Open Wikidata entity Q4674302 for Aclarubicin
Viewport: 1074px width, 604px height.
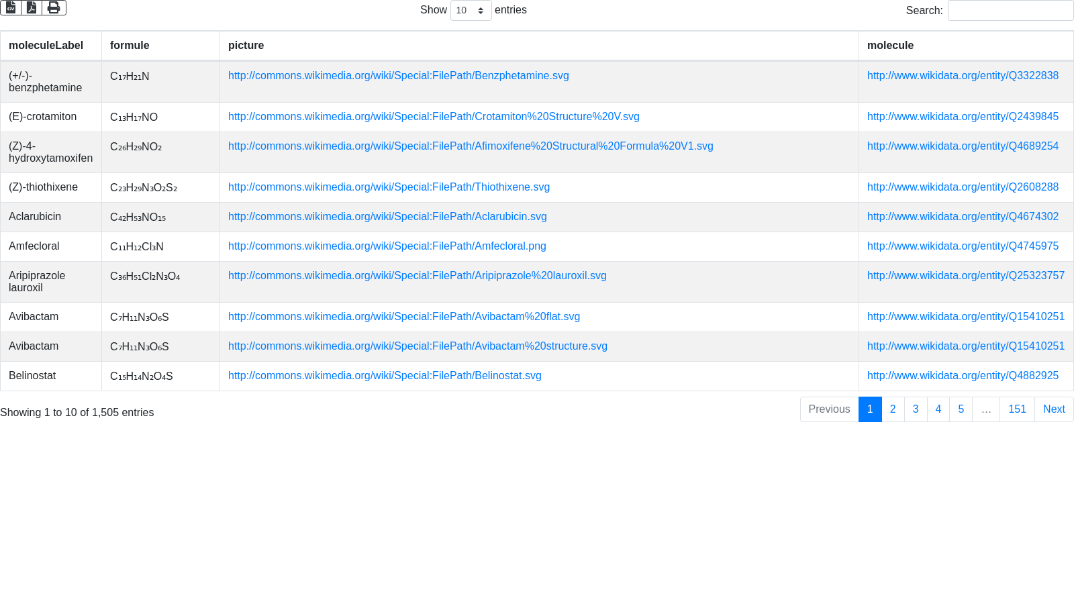click(x=963, y=217)
